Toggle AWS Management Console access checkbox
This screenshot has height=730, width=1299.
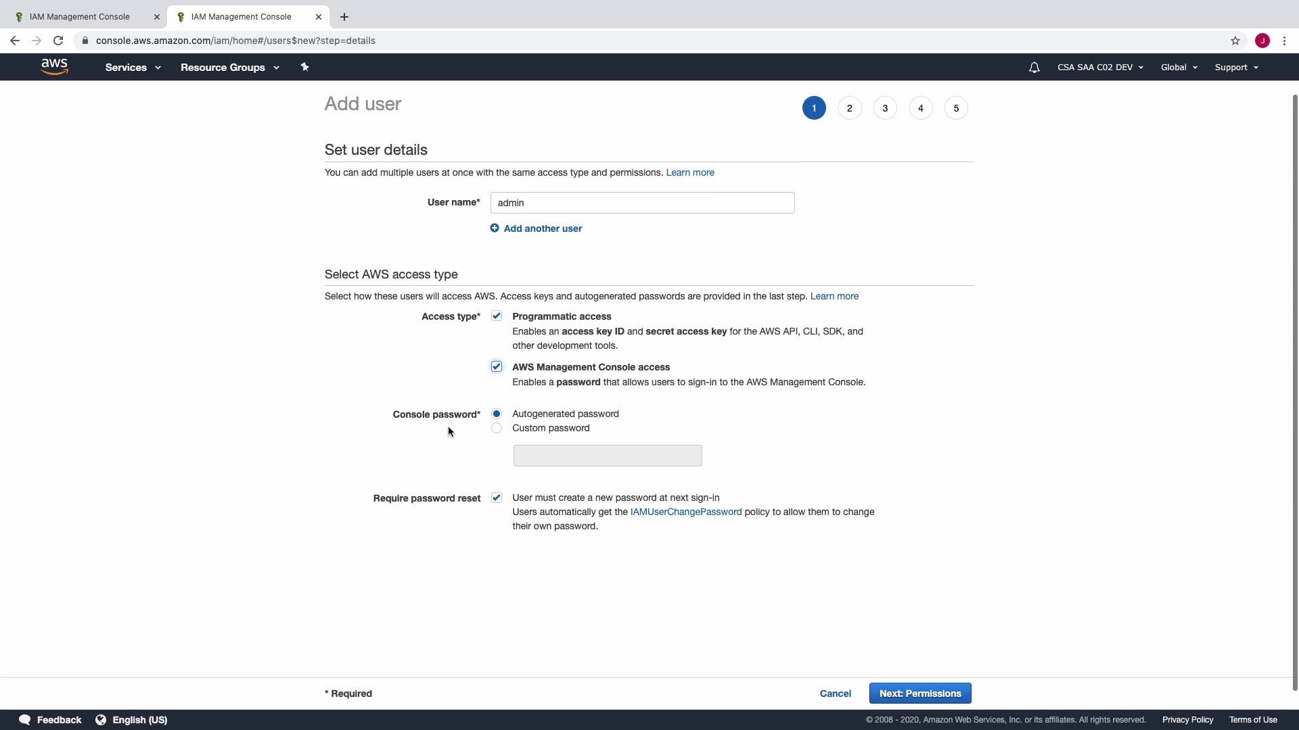tap(497, 366)
